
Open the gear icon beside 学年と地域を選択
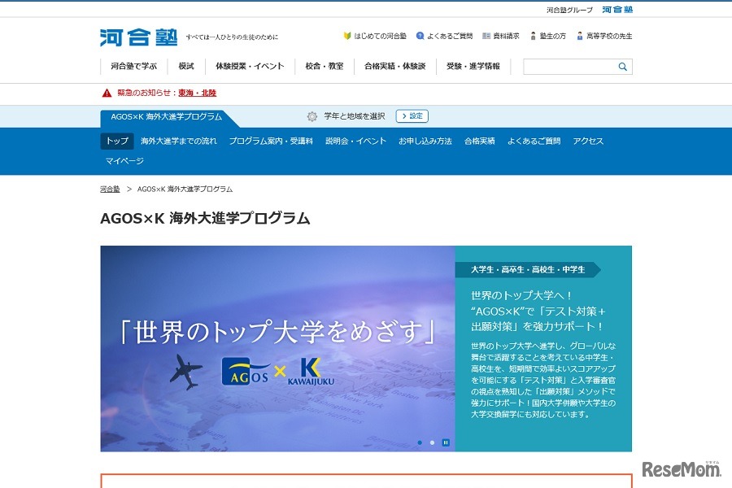312,115
